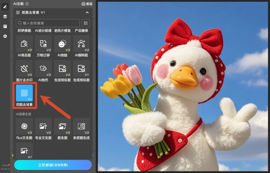
Task: Pick the highlighted 抠图去背景 tool
Action: [24, 93]
